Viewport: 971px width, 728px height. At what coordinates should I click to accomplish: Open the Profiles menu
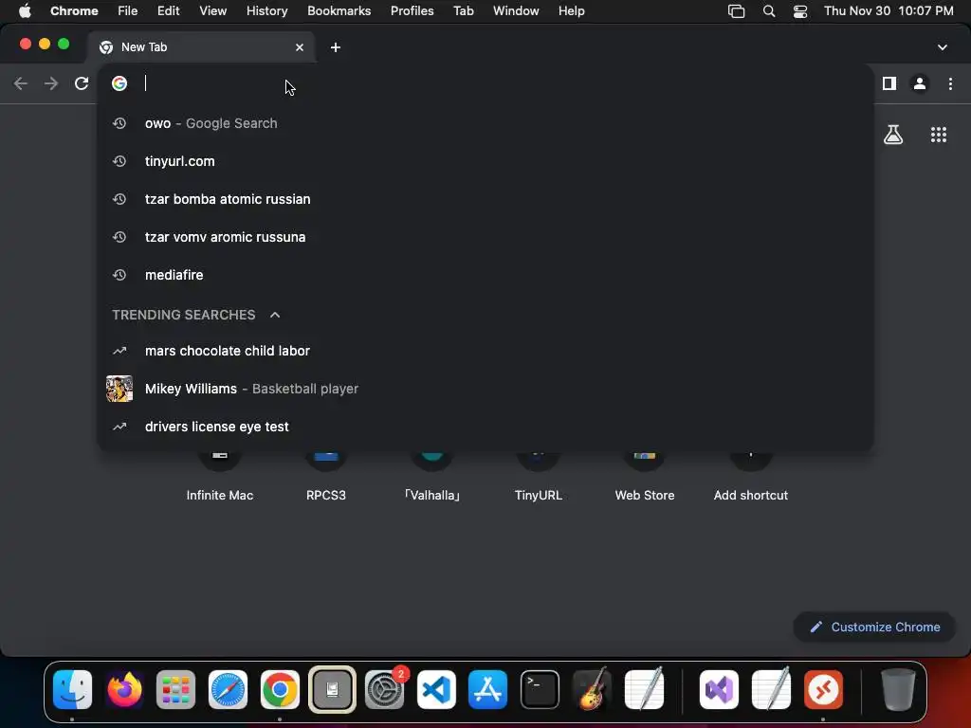pyautogui.click(x=412, y=10)
